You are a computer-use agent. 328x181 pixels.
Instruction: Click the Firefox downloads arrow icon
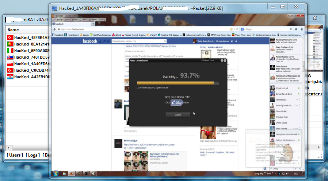point(296,29)
